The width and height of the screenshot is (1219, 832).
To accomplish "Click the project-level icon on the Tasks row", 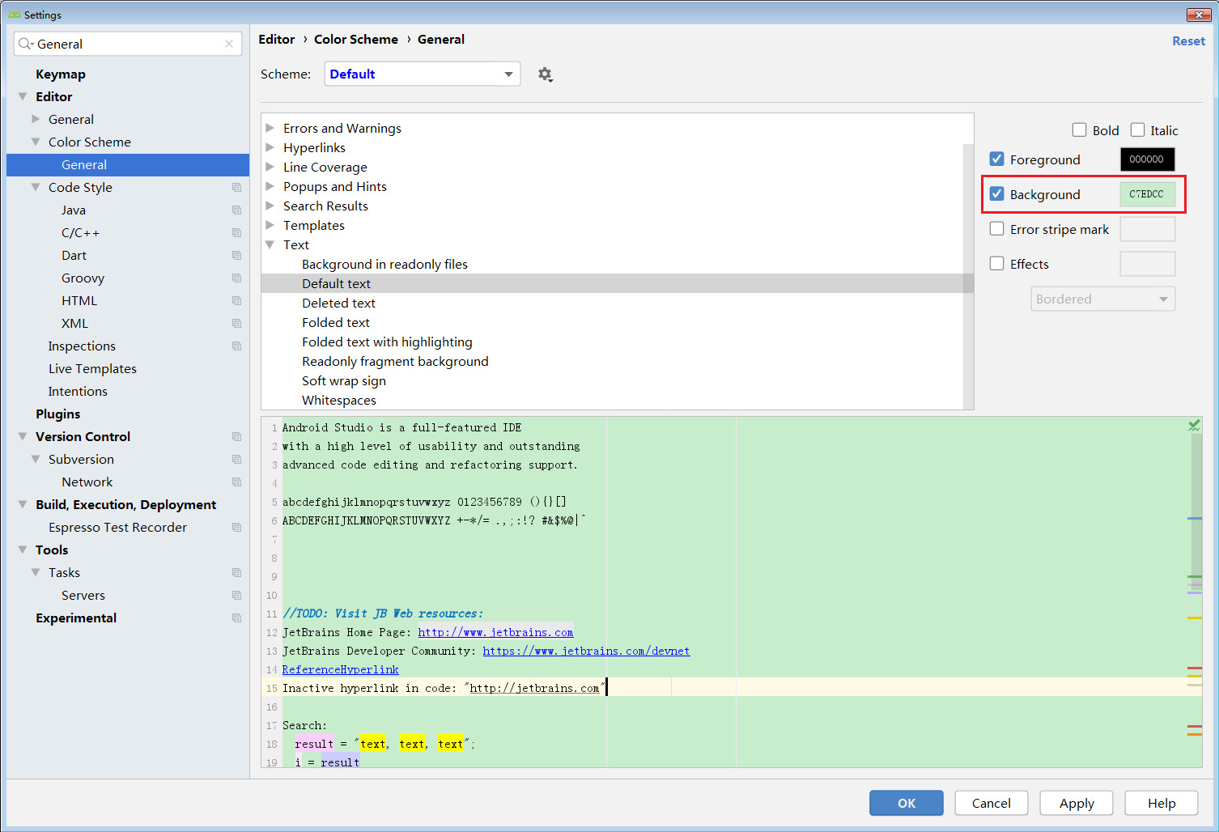I will tap(236, 573).
